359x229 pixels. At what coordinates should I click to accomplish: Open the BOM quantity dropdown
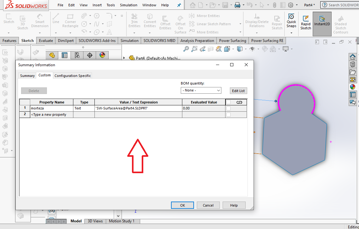[x=201, y=90]
